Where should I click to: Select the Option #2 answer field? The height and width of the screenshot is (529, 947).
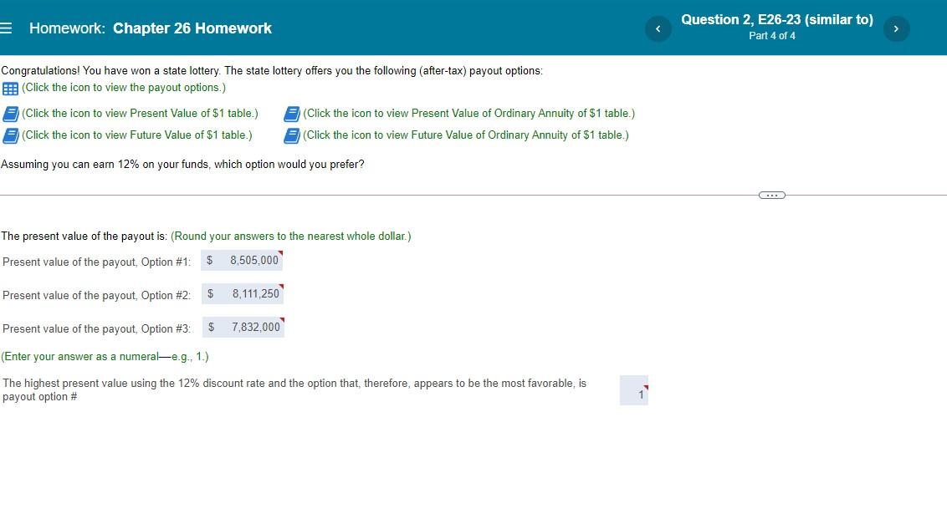(x=248, y=293)
